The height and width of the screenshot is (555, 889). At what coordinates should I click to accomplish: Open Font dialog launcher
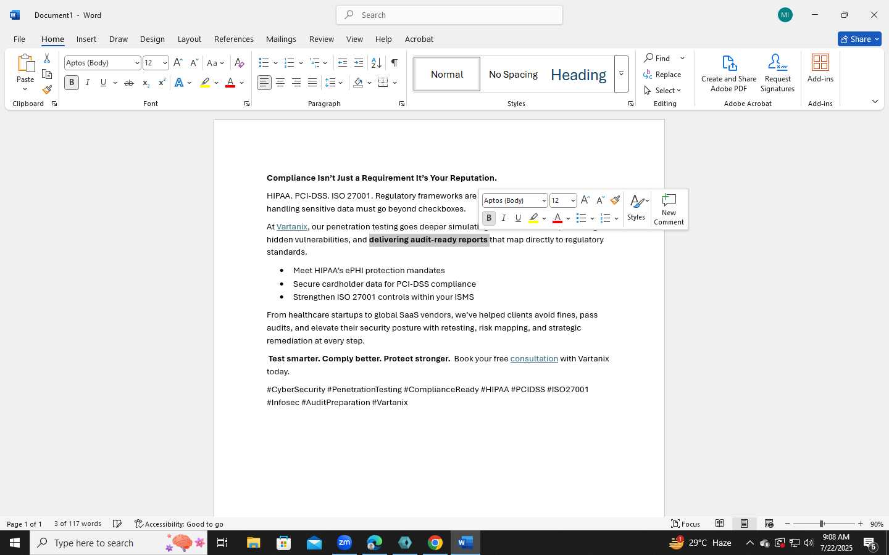click(247, 104)
